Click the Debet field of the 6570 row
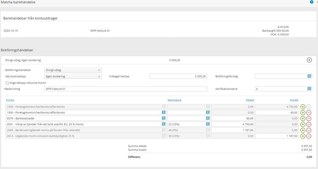Screen dimensions: 318x169 click(233, 118)
